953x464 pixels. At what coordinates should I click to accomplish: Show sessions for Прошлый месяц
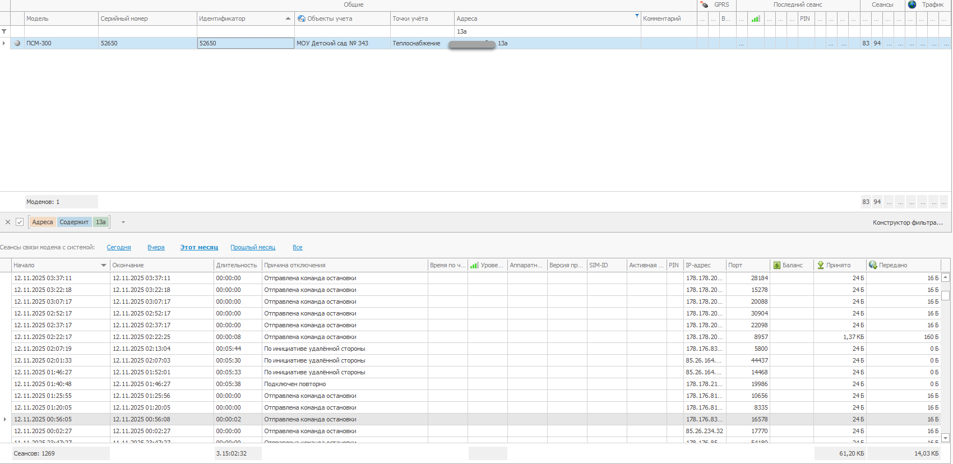pos(253,247)
